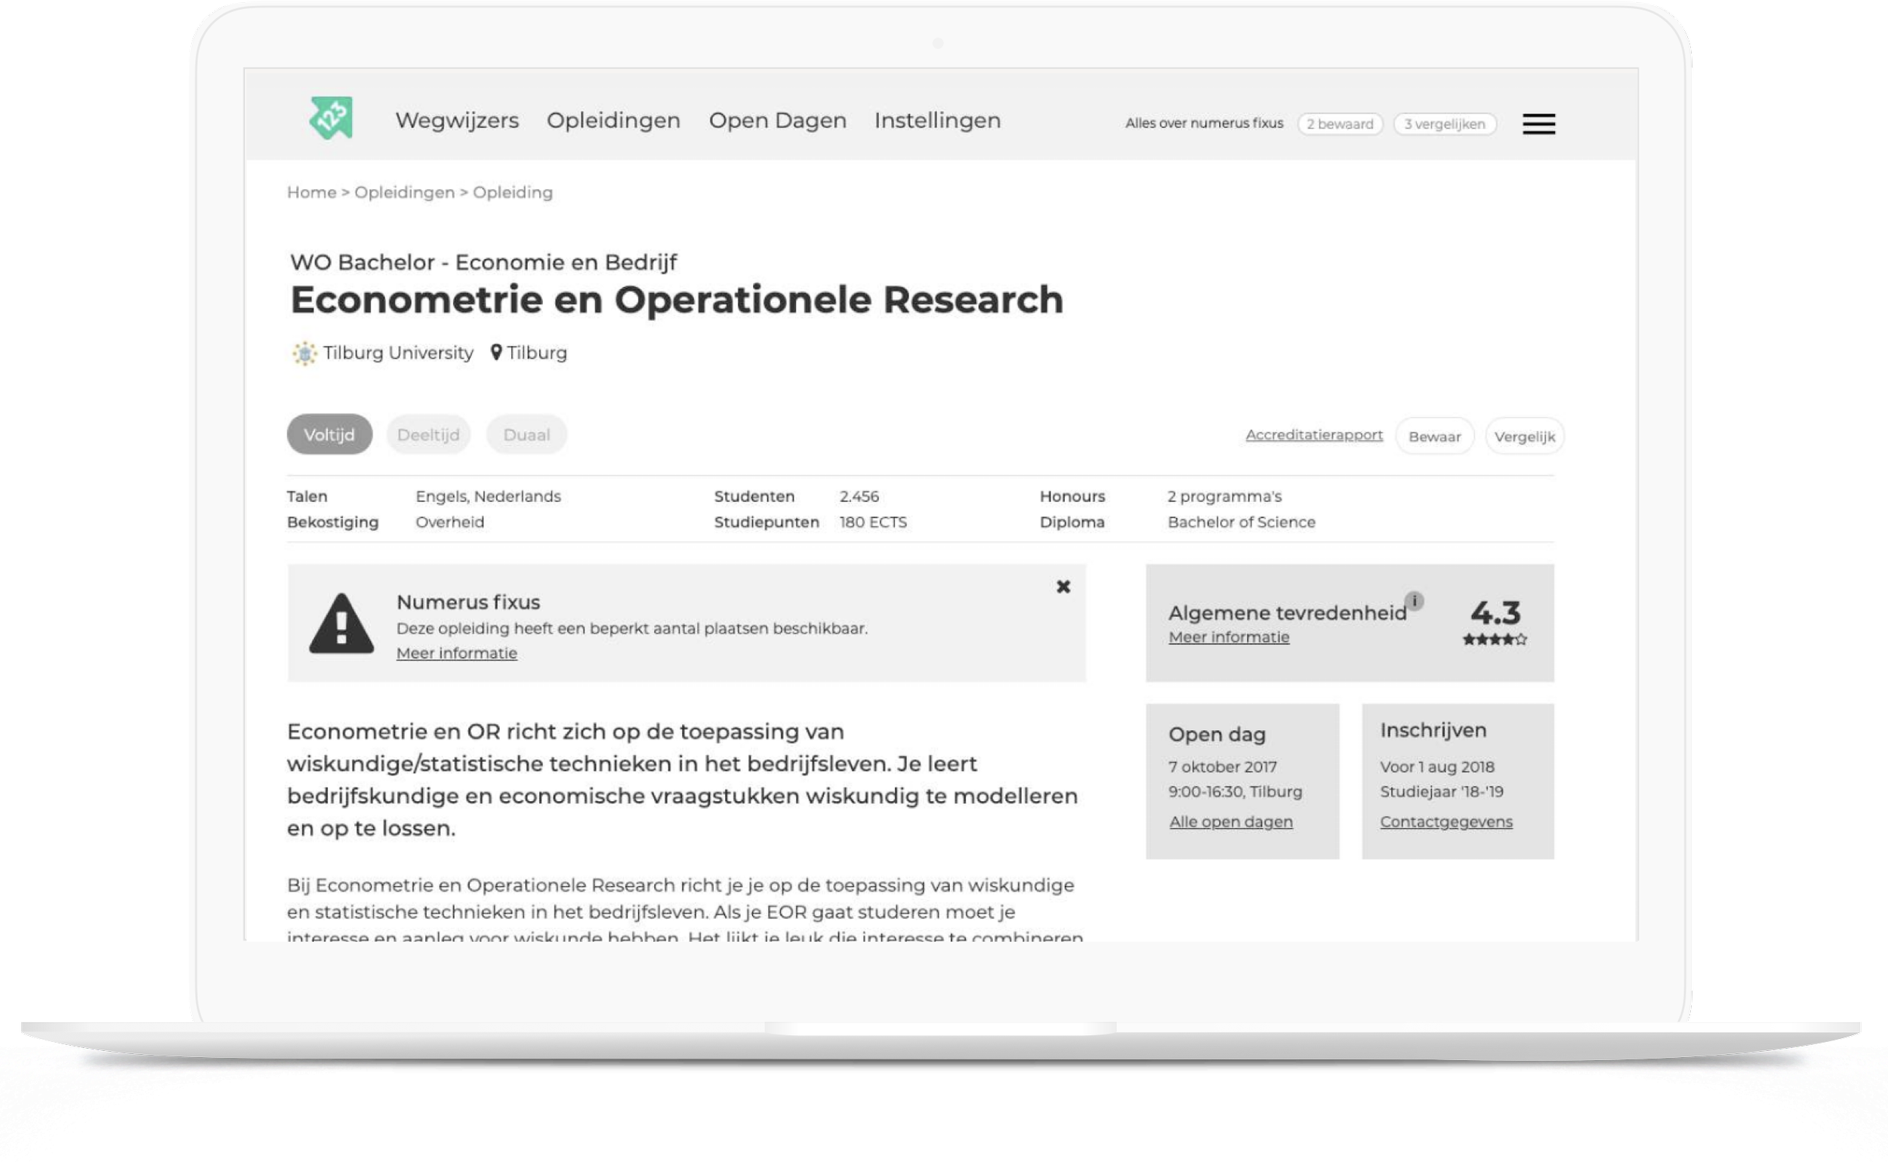Image resolution: width=1888 pixels, height=1162 pixels.
Task: Select the Voltijd study mode
Action: [329, 435]
